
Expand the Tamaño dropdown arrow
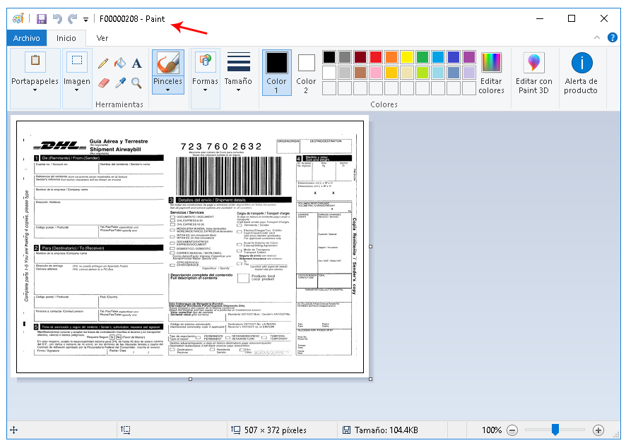tap(238, 90)
